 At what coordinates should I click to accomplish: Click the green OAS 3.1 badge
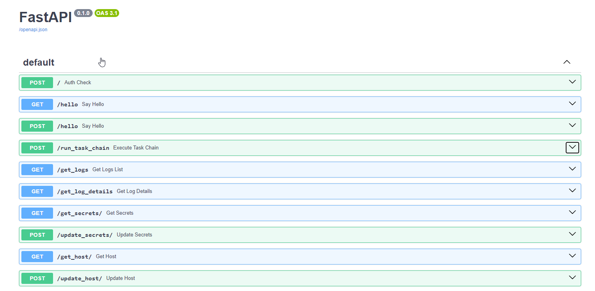tap(106, 13)
